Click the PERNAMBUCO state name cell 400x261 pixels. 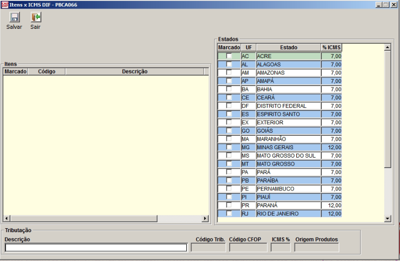pyautogui.click(x=288, y=189)
